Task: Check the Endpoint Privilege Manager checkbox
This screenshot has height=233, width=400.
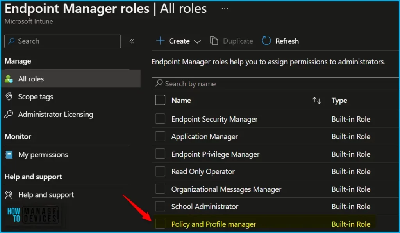Action: point(160,154)
